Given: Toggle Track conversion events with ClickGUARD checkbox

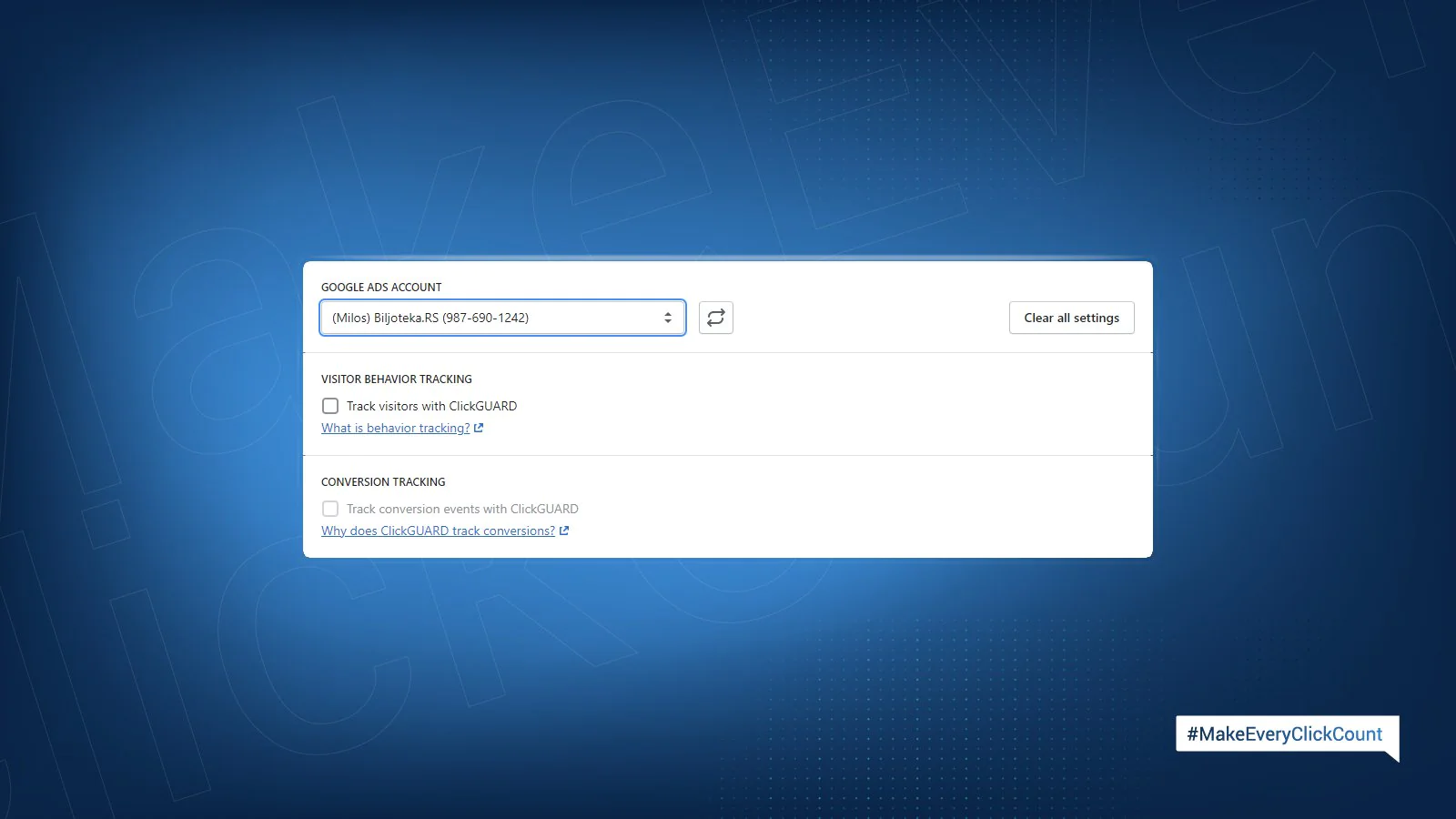Looking at the screenshot, I should (330, 509).
